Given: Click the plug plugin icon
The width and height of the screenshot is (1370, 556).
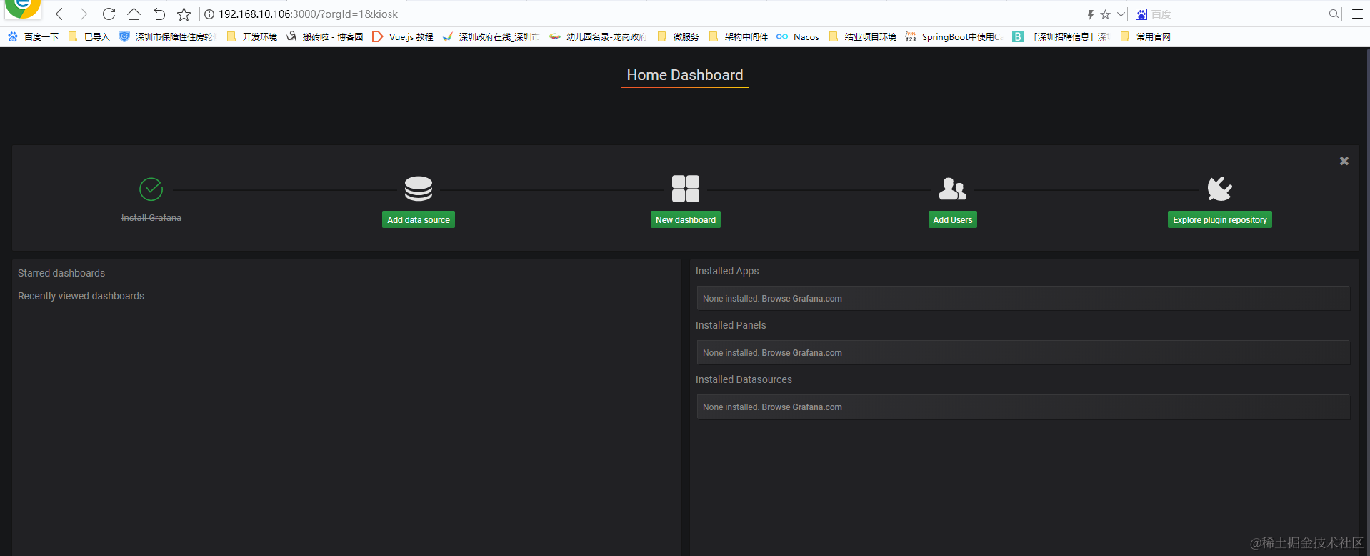Looking at the screenshot, I should (1220, 189).
